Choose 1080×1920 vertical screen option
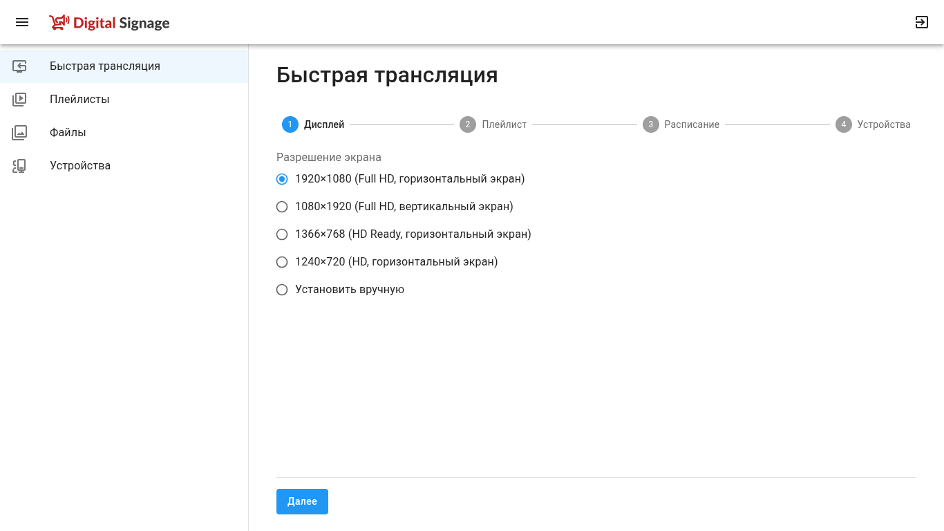Viewport: 944px width, 531px height. click(x=282, y=207)
